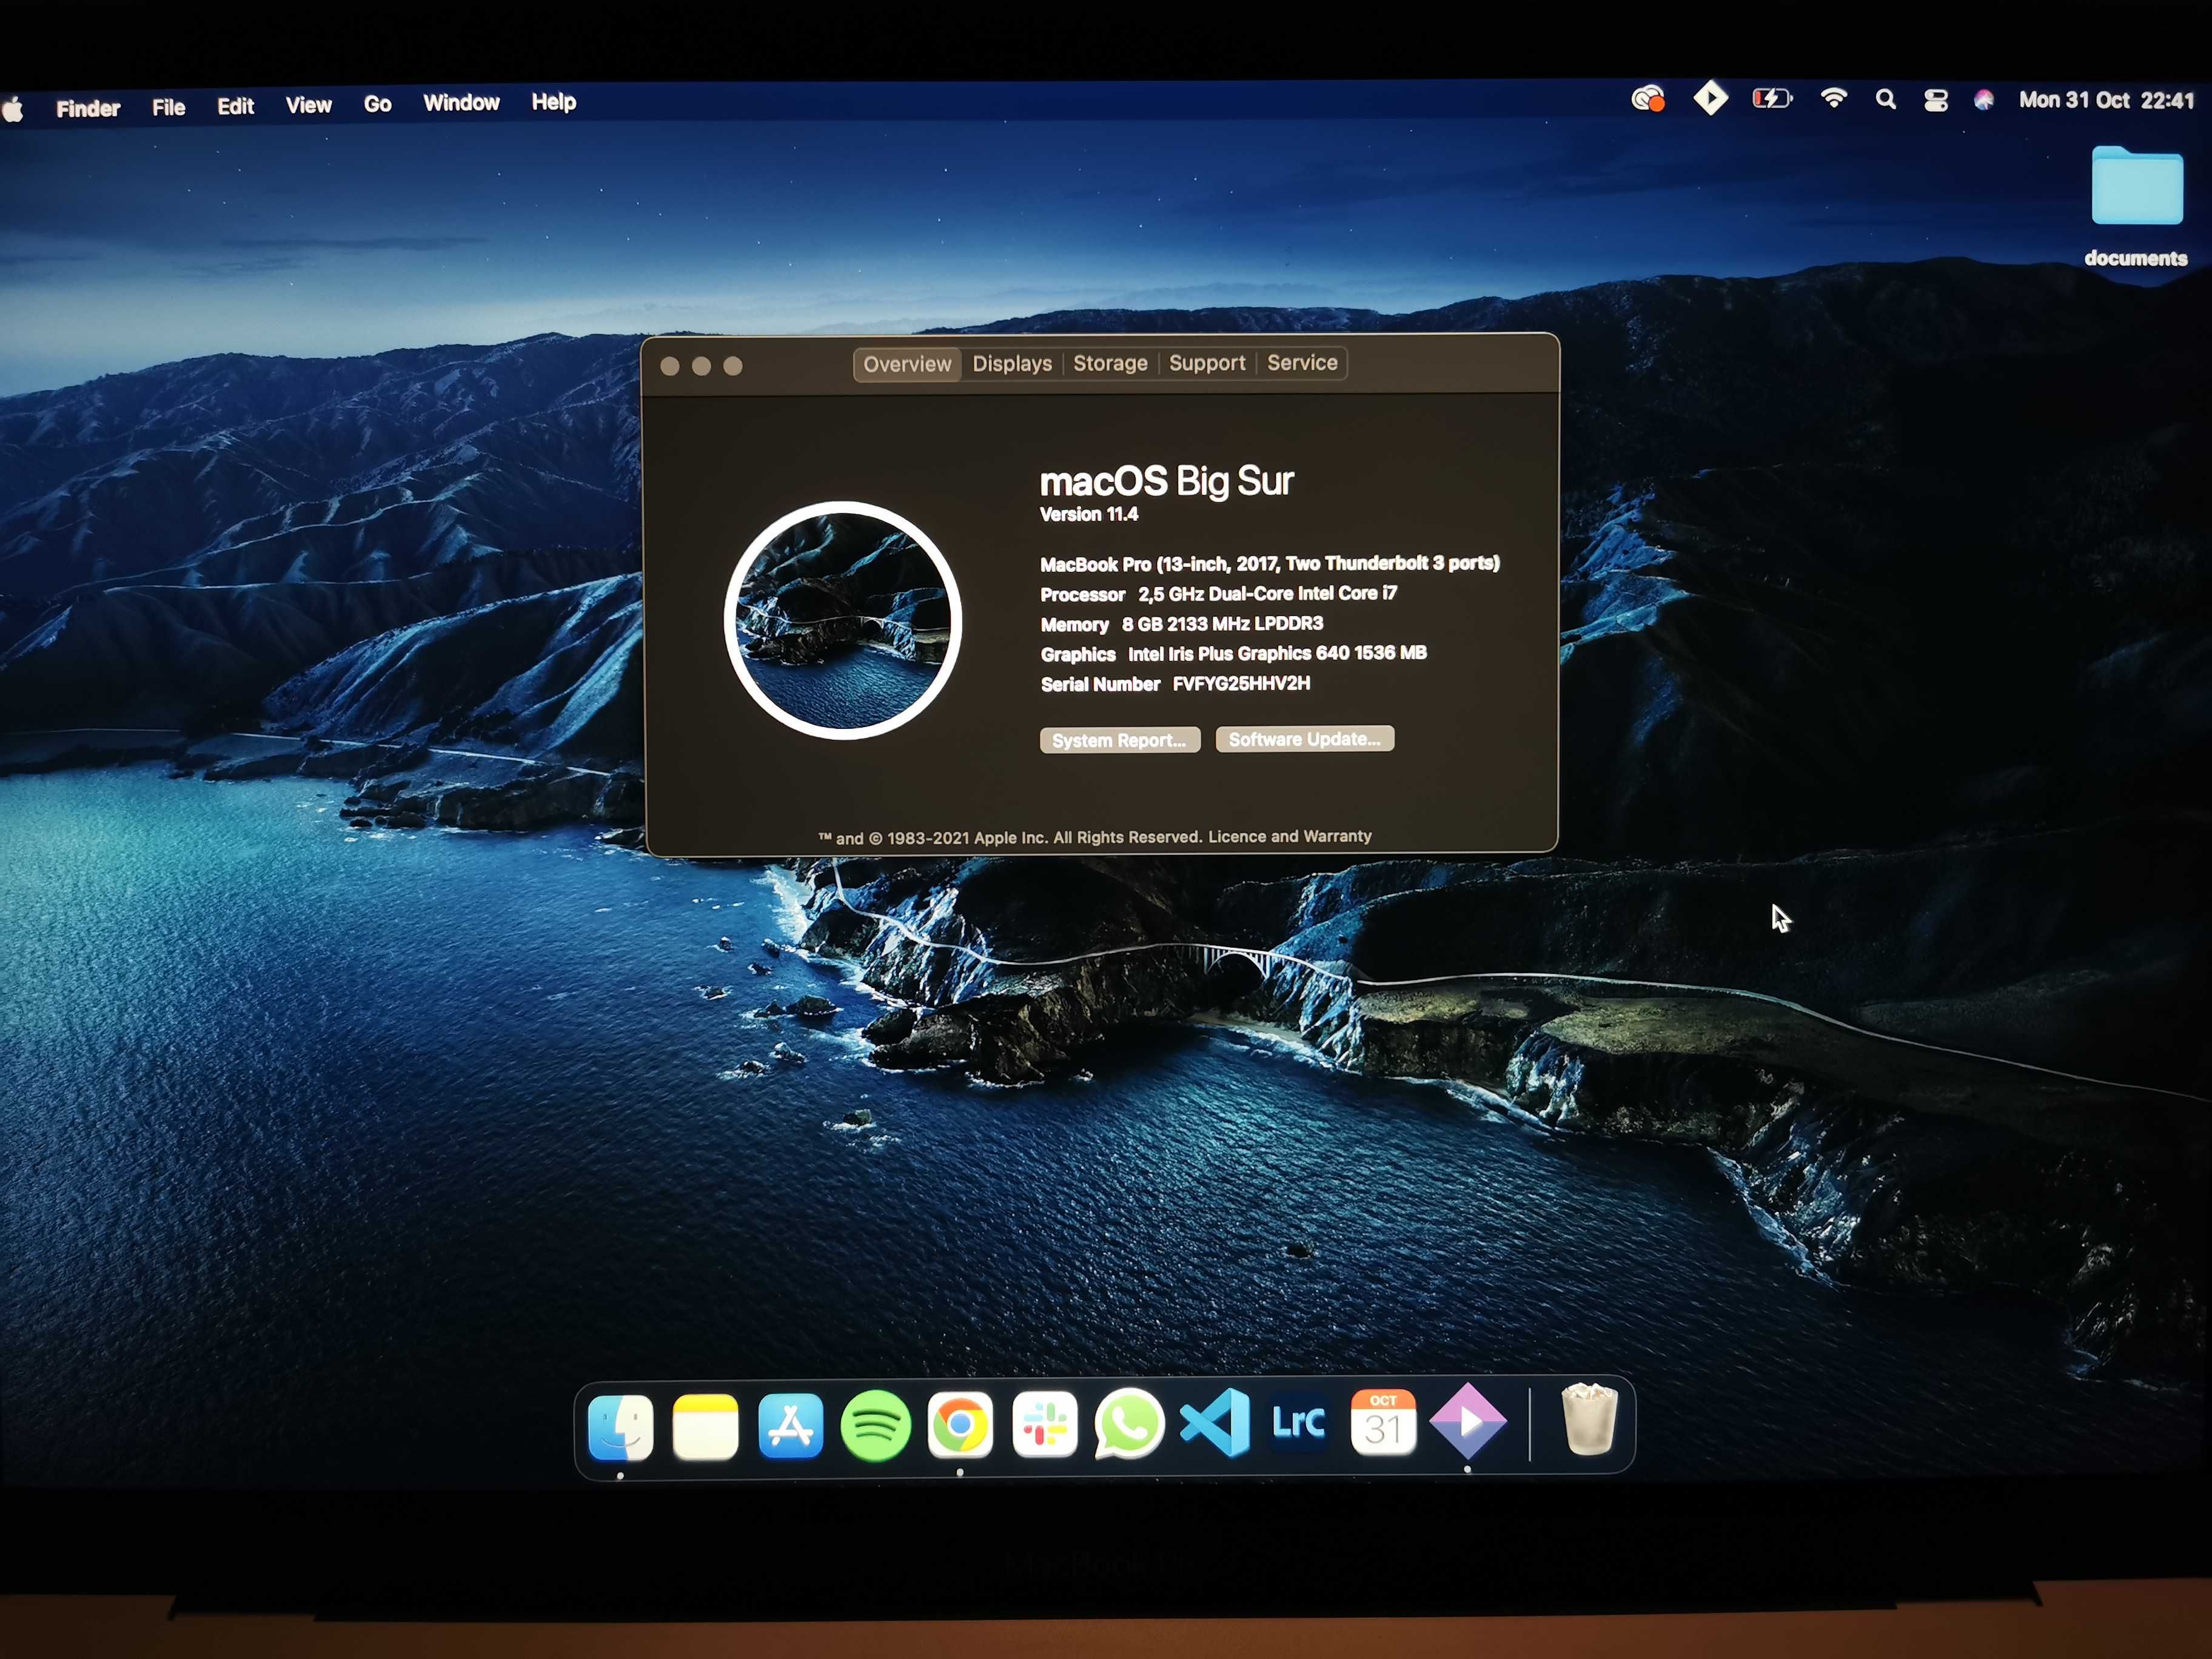Open the Window menu
Screen dimensions: 2212x1659
(x=461, y=103)
